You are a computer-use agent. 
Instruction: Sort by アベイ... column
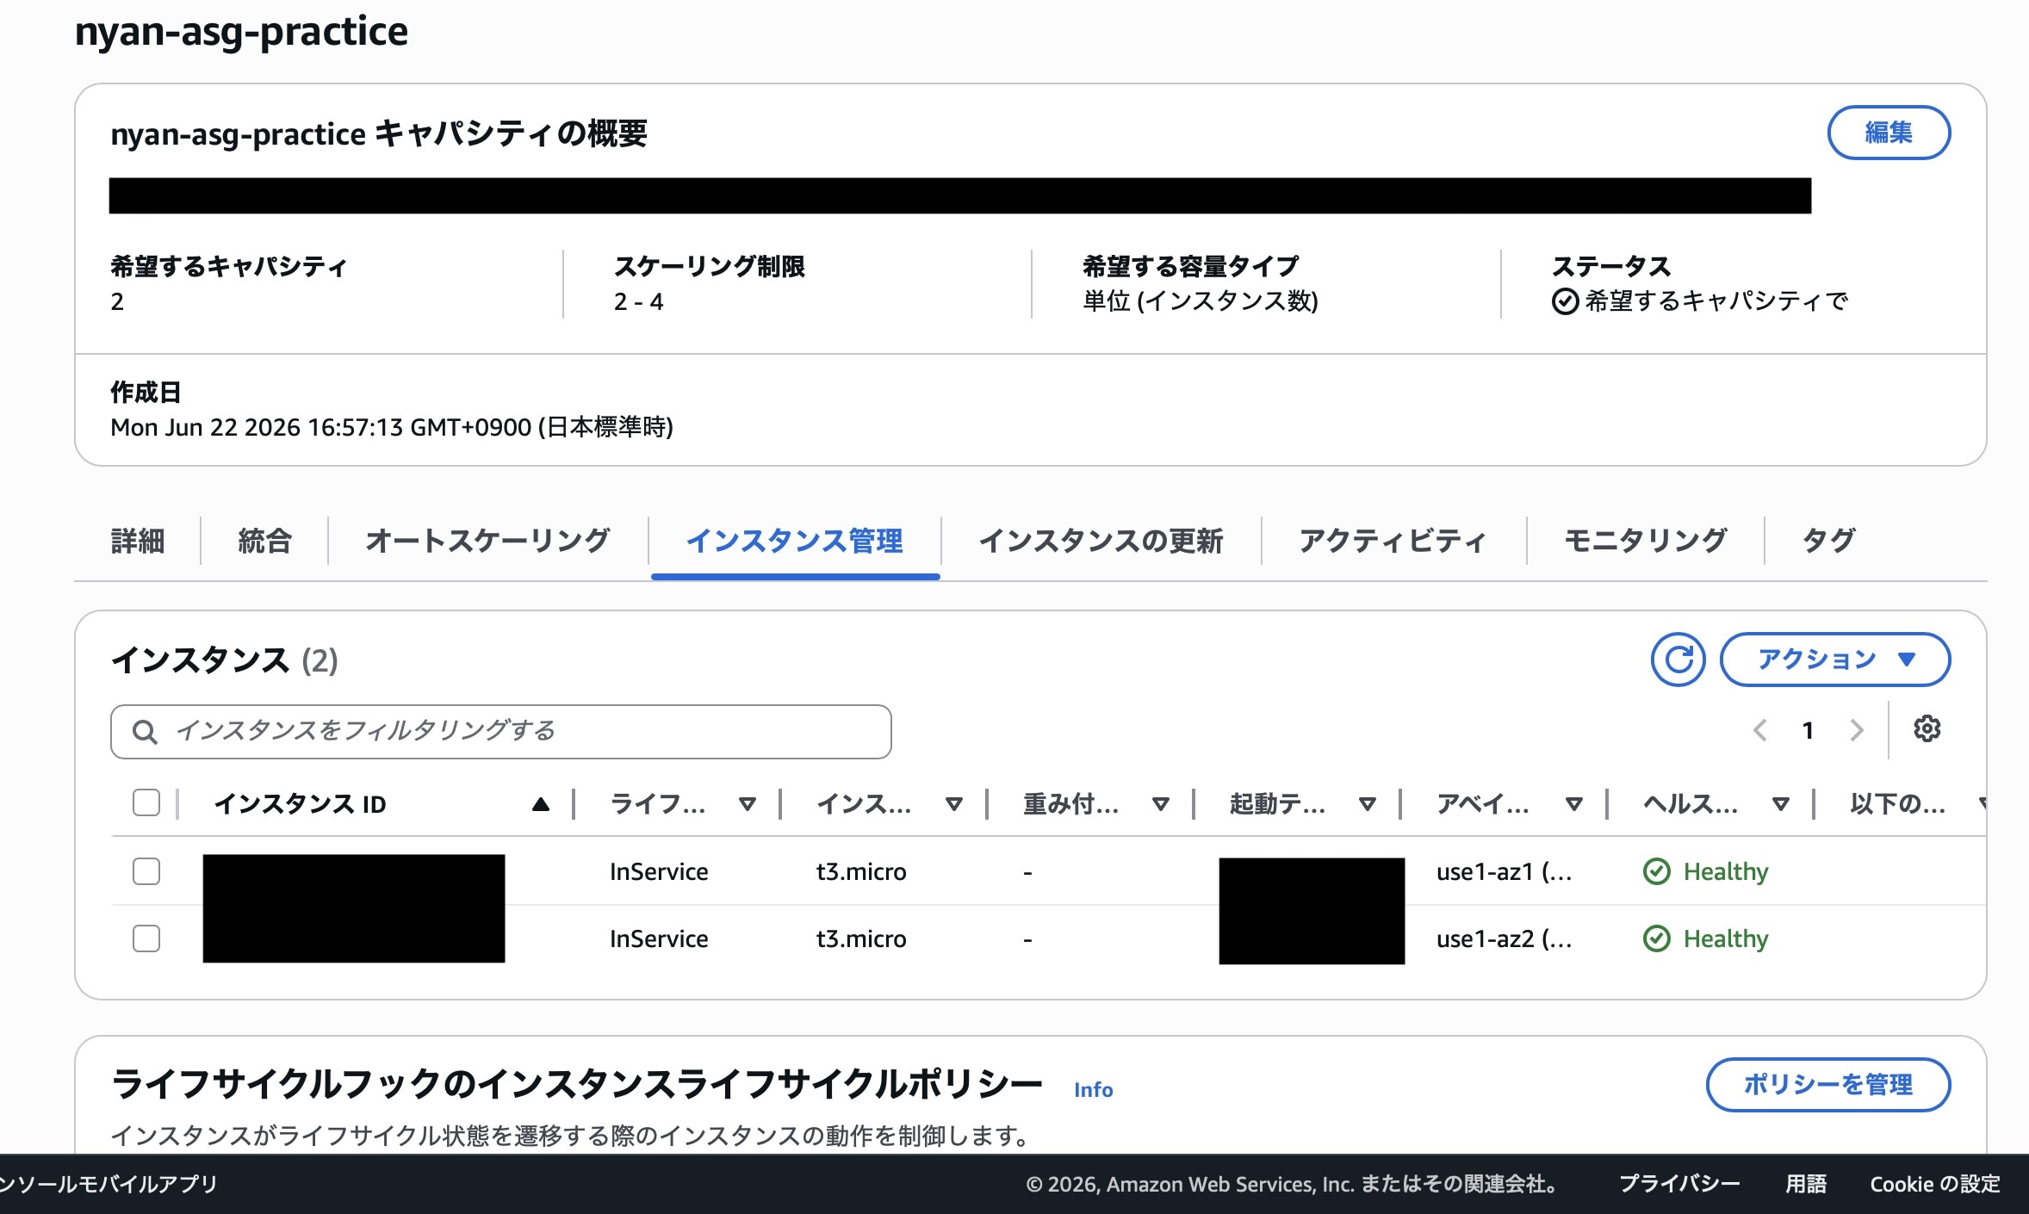point(1574,804)
